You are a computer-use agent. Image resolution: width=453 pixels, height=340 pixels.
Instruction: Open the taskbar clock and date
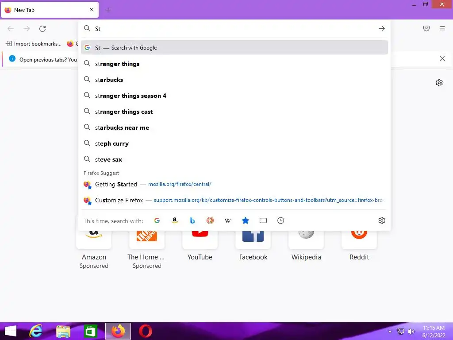click(x=434, y=331)
